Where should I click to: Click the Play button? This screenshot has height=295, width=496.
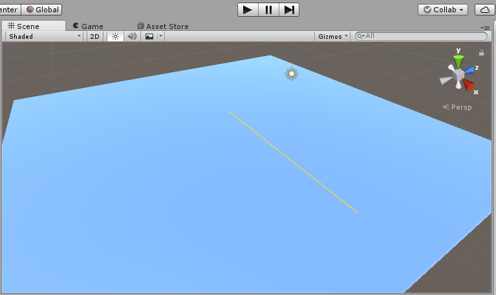248,10
